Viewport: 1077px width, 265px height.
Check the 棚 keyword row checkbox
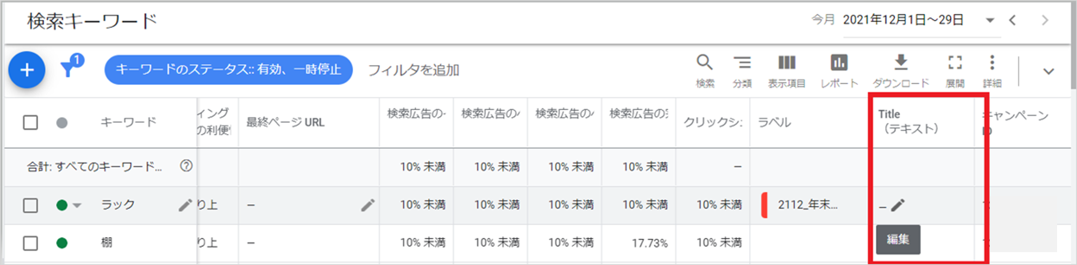pos(31,243)
